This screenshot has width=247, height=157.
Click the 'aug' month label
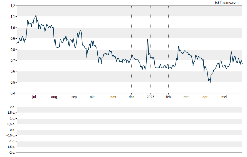coord(54,97)
